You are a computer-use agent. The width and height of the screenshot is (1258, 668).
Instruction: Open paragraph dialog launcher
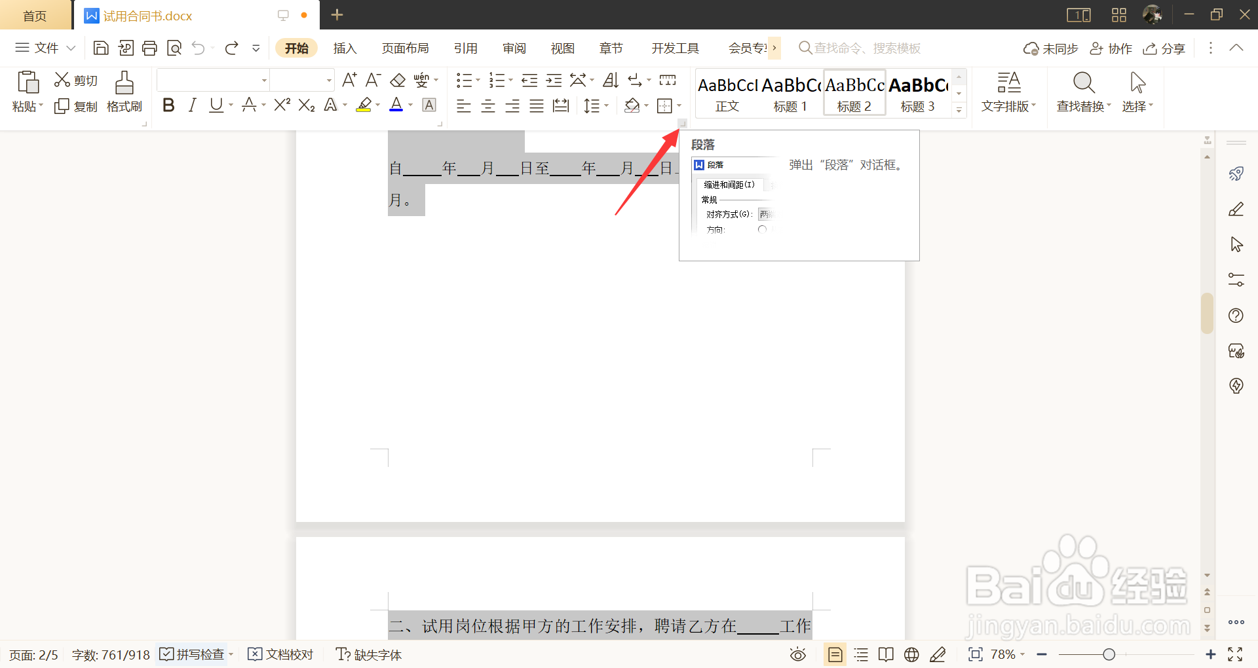coord(682,123)
